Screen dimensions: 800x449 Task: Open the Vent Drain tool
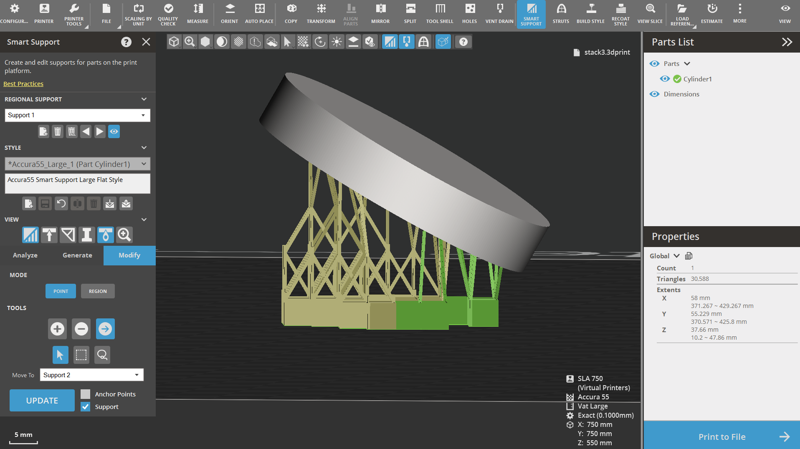pos(499,13)
